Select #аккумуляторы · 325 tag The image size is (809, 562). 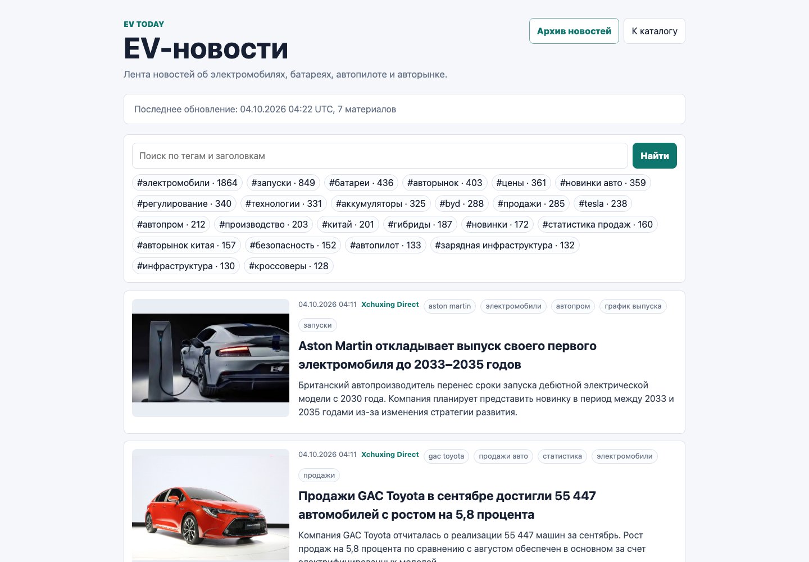[x=381, y=203]
